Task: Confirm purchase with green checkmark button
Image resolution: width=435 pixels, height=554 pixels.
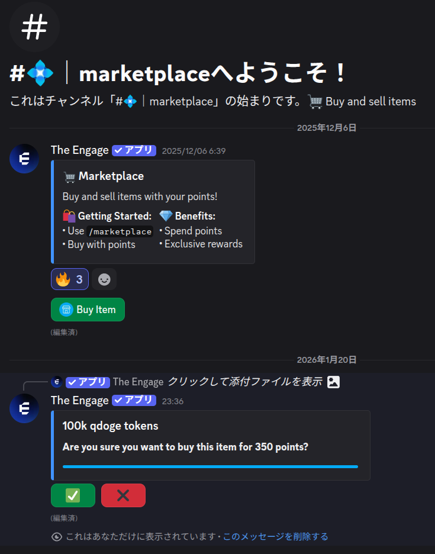Action: (73, 495)
